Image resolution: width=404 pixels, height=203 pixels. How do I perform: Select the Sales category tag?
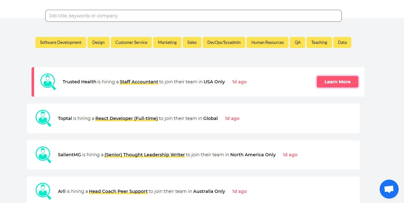[192, 42]
